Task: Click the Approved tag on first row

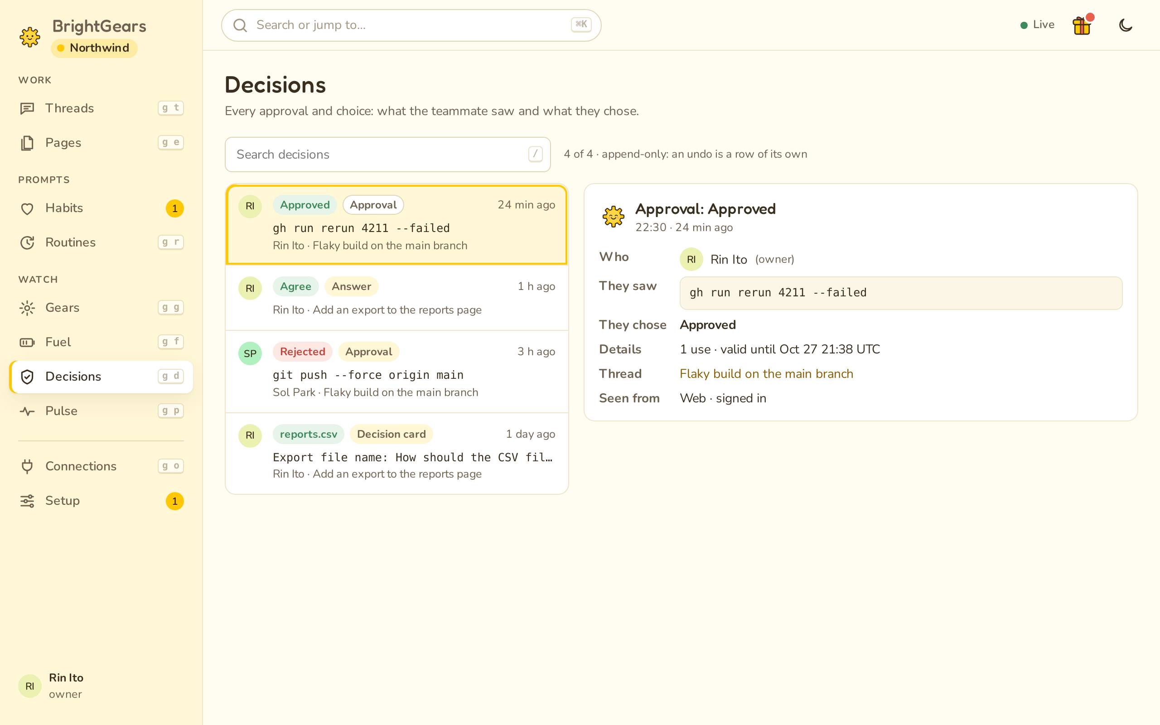Action: click(305, 205)
